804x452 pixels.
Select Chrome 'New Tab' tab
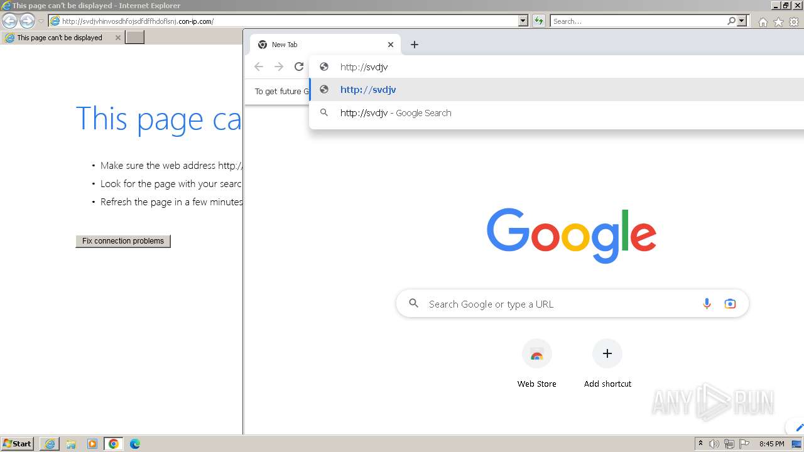[x=325, y=45]
